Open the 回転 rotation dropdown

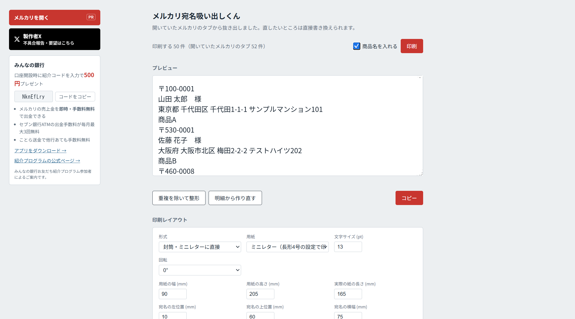point(200,270)
